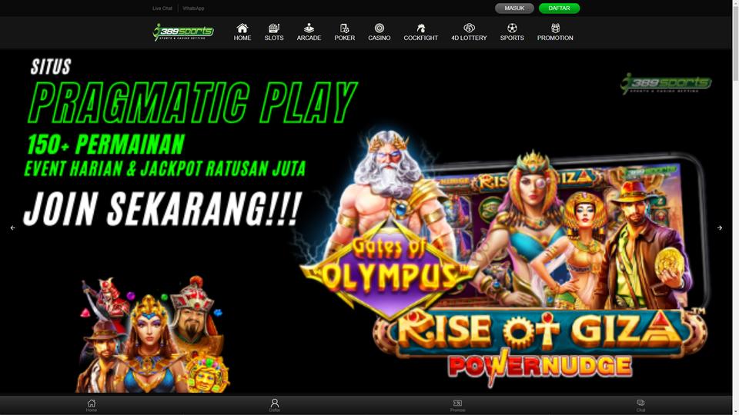This screenshot has height=415, width=739.
Task: Show previous banner with left arrow
Action: pyautogui.click(x=13, y=227)
